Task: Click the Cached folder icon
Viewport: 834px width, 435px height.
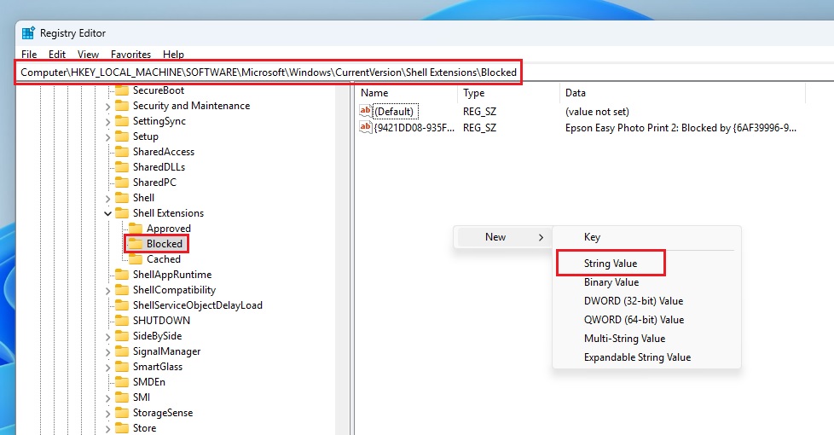Action: coord(136,259)
